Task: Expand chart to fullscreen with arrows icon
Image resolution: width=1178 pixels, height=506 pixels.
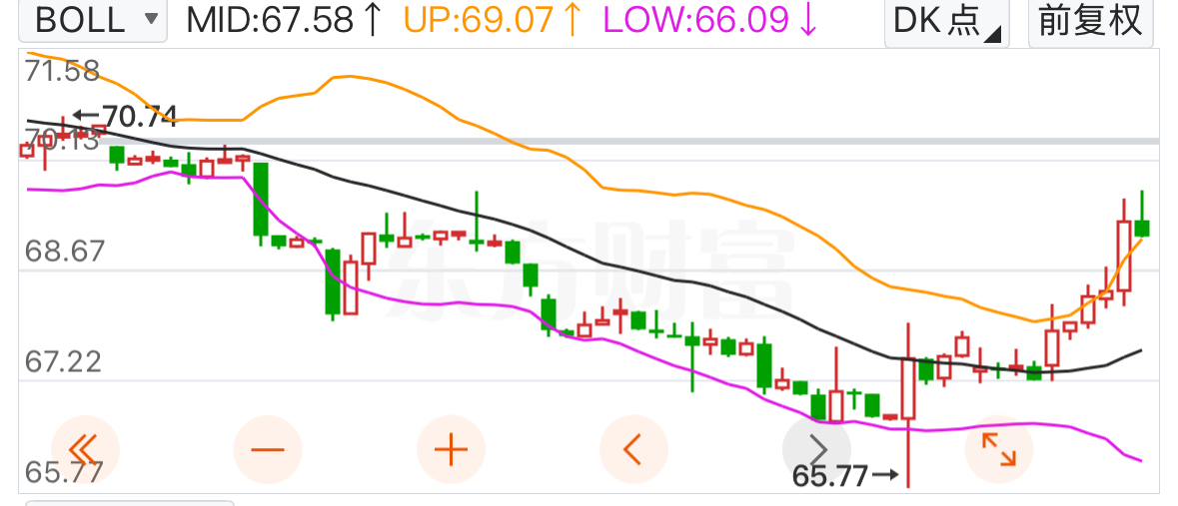Action: coord(999,450)
